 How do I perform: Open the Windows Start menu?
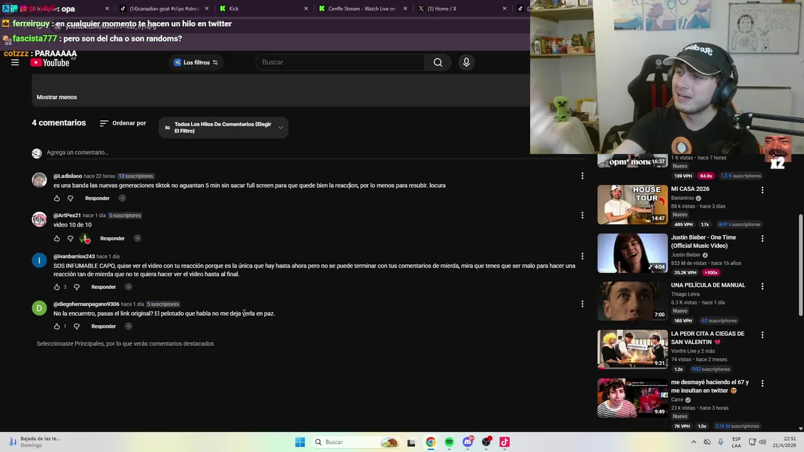click(300, 442)
